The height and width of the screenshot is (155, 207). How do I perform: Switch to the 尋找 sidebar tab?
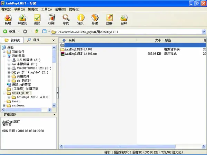click(33, 40)
